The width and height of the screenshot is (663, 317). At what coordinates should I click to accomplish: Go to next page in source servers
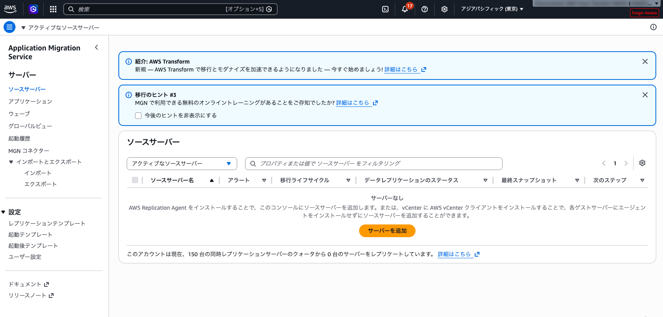tap(626, 163)
